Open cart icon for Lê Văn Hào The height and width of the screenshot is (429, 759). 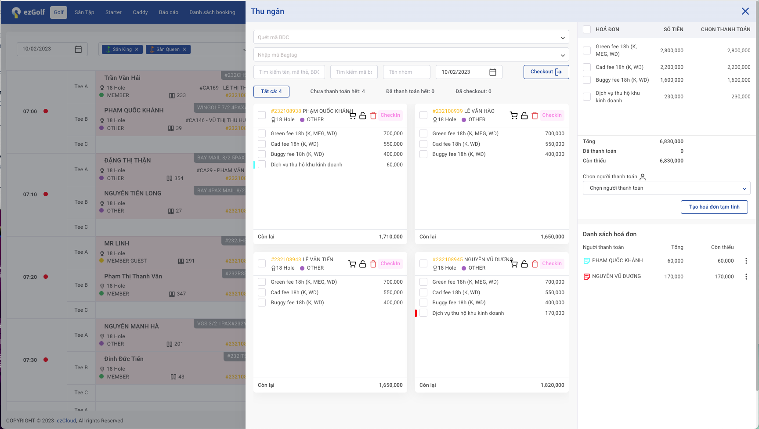click(514, 115)
